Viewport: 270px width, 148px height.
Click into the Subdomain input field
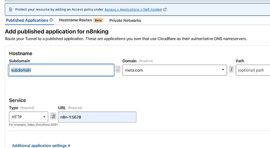coord(61,70)
